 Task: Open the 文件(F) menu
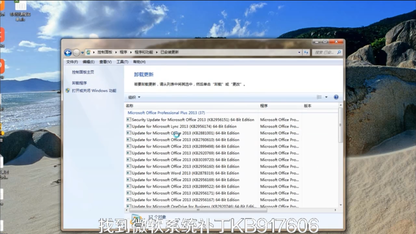pyautogui.click(x=72, y=62)
